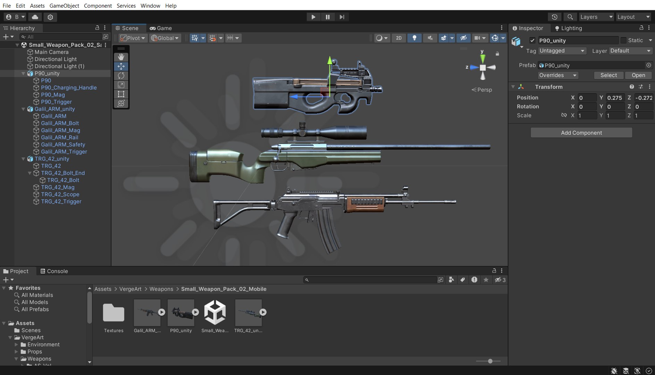This screenshot has height=375, width=655.
Task: Open the Component menu
Action: (x=98, y=6)
